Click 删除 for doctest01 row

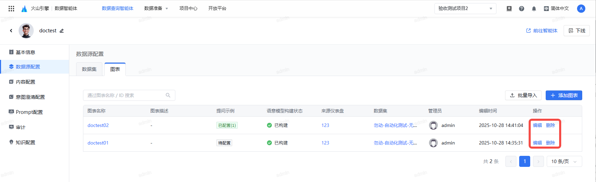pyautogui.click(x=551, y=143)
